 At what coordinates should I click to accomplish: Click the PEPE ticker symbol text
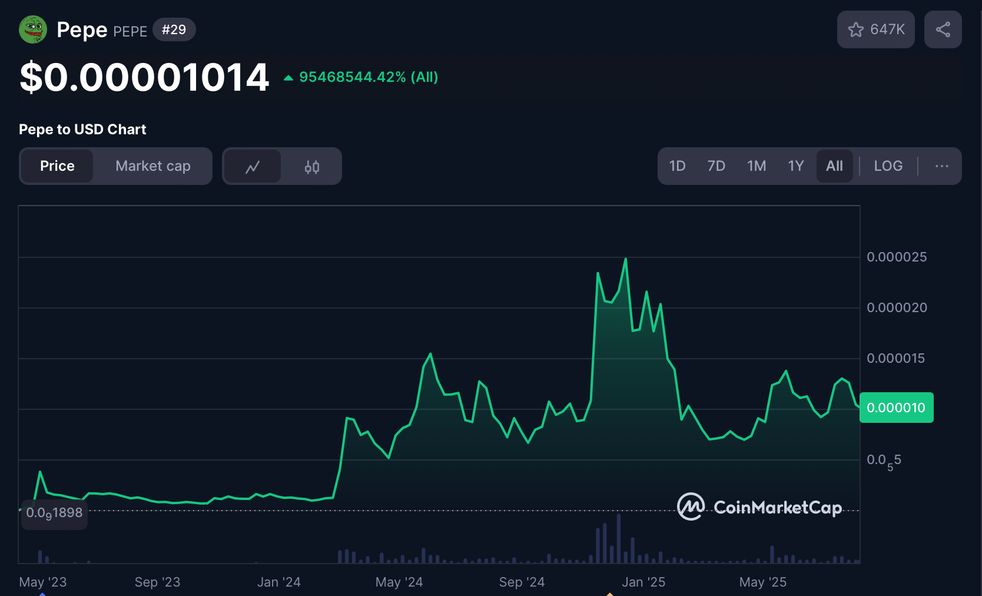point(130,31)
